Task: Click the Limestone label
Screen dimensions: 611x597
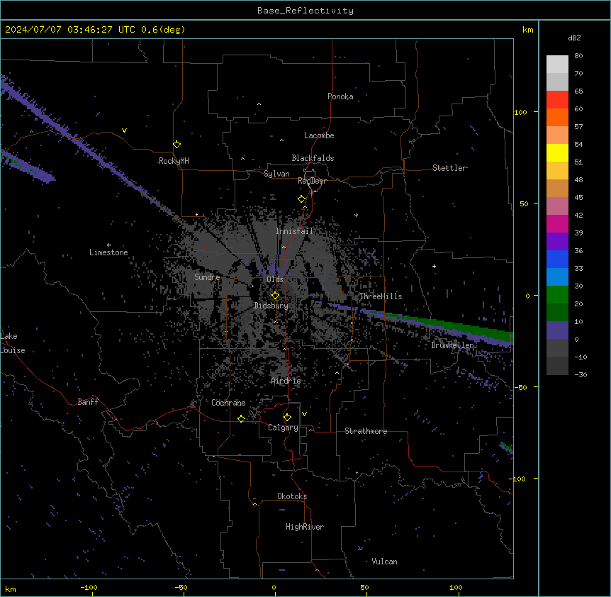Action: point(108,252)
